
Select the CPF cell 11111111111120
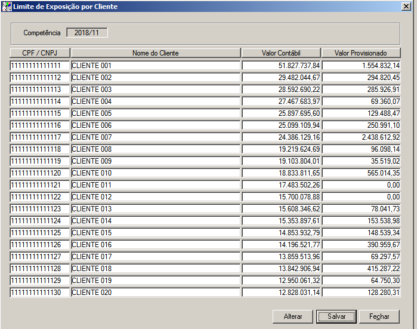(x=40, y=173)
